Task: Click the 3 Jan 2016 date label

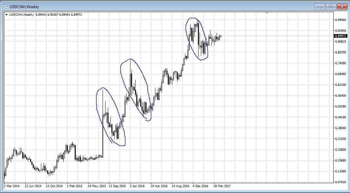Action: 138,186
